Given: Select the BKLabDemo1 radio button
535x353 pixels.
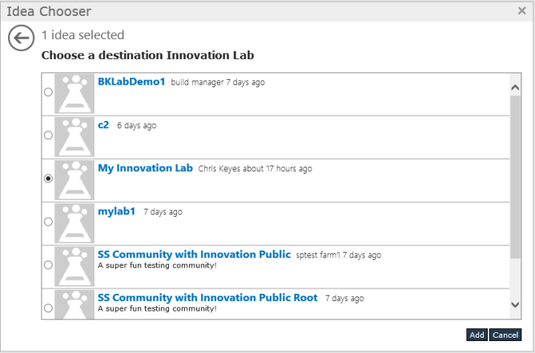Looking at the screenshot, I should 48,93.
